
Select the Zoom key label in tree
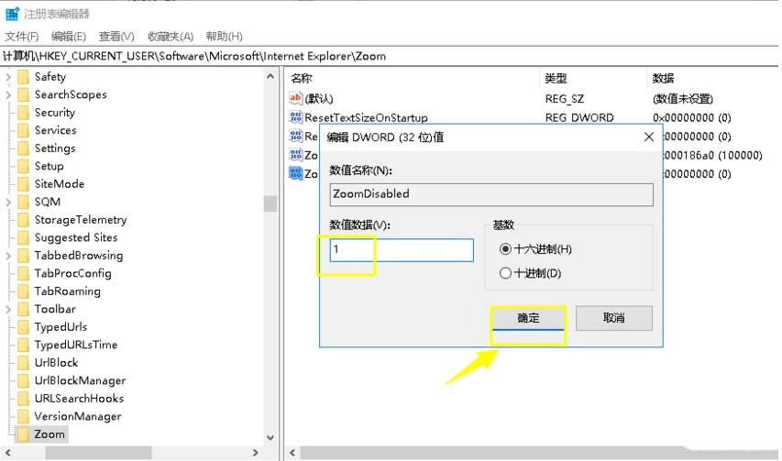click(x=50, y=434)
